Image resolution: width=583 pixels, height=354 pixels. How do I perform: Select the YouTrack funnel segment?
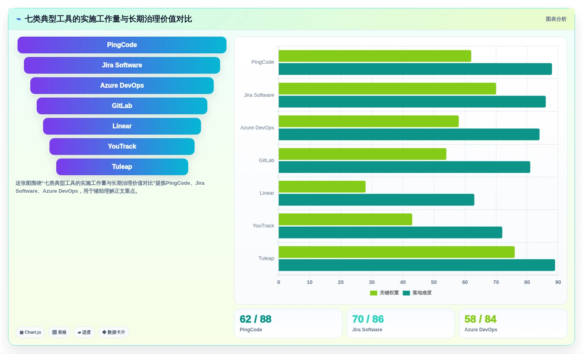point(122,147)
